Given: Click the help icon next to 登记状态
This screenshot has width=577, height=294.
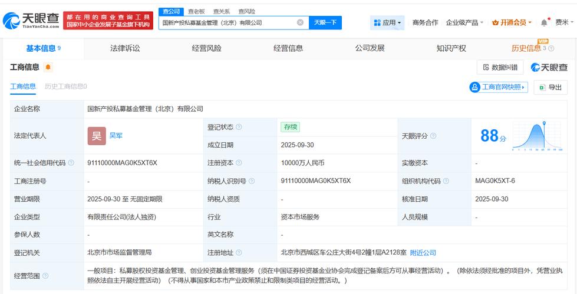Looking at the screenshot, I should (239, 127).
